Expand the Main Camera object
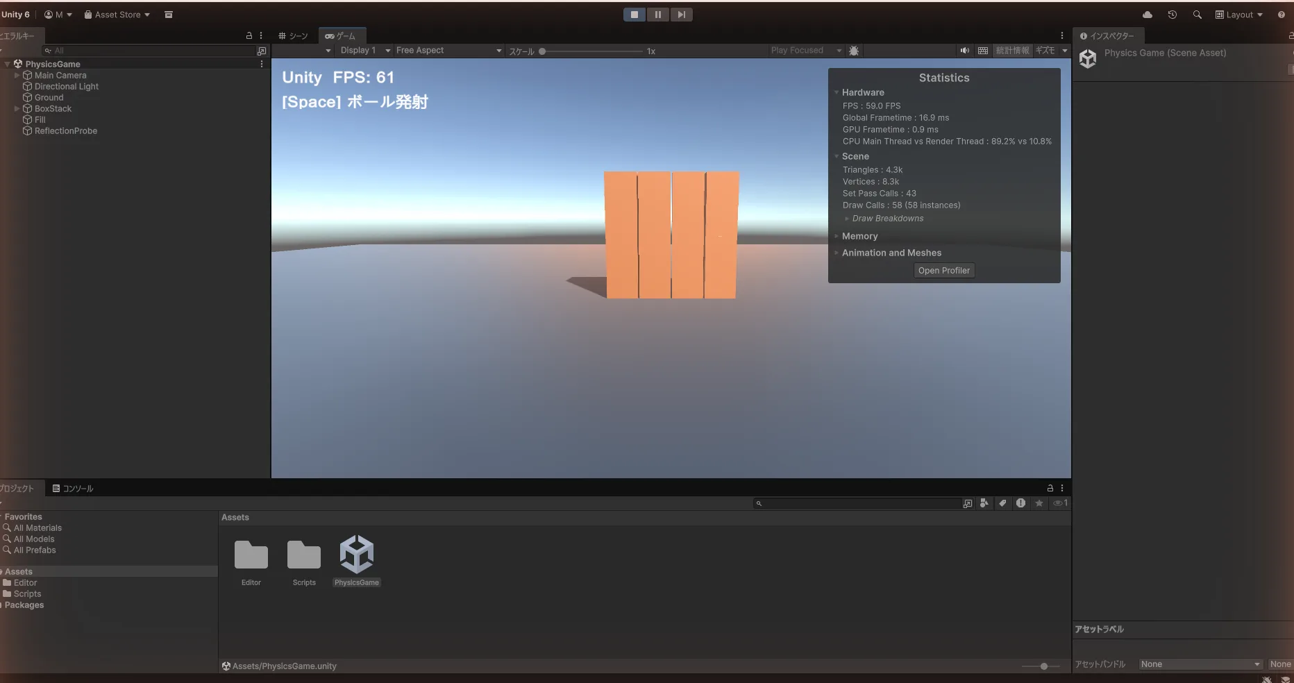Image resolution: width=1294 pixels, height=683 pixels. point(17,75)
